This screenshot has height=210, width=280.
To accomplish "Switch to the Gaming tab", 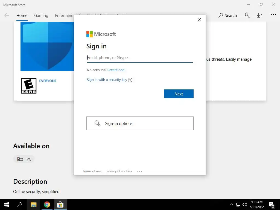I will coord(41,16).
